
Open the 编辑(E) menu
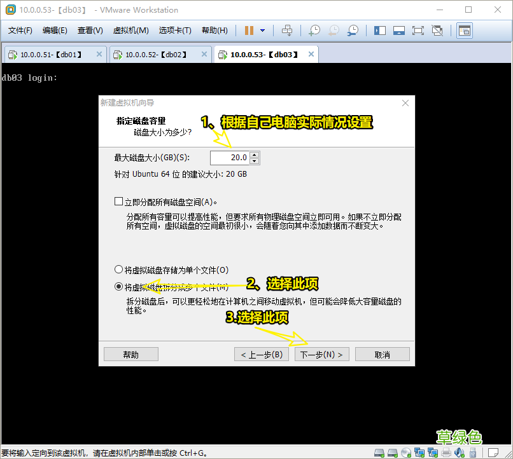(x=55, y=31)
